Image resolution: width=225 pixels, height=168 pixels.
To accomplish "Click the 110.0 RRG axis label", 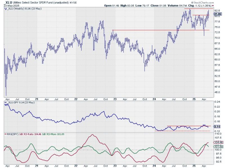I will click(217, 134).
